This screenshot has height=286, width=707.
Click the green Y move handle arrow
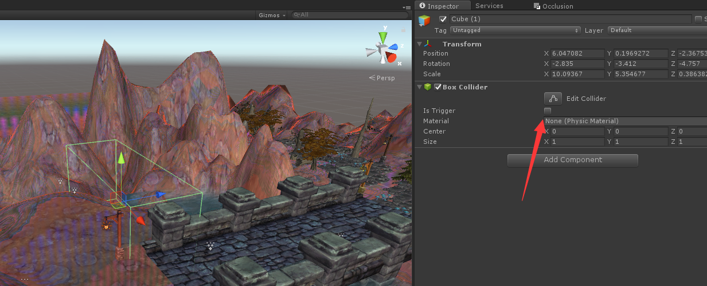click(x=121, y=158)
